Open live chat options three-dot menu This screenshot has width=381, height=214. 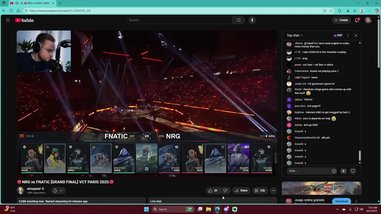click(x=348, y=35)
